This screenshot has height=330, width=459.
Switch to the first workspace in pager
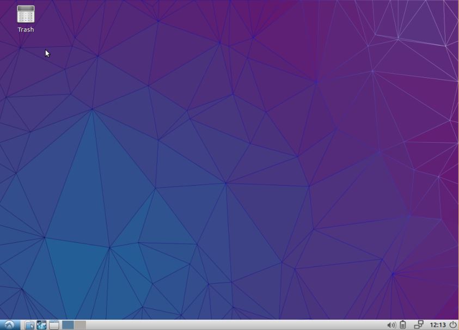click(x=68, y=325)
